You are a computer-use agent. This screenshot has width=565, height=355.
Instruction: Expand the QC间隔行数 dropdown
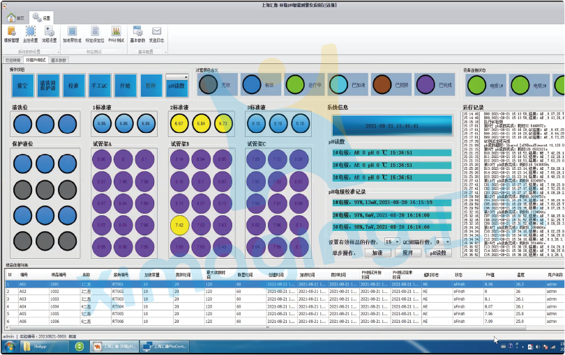point(447,242)
